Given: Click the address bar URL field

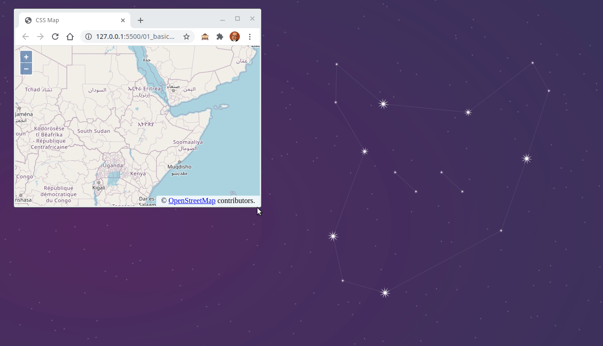Looking at the screenshot, I should (135, 37).
